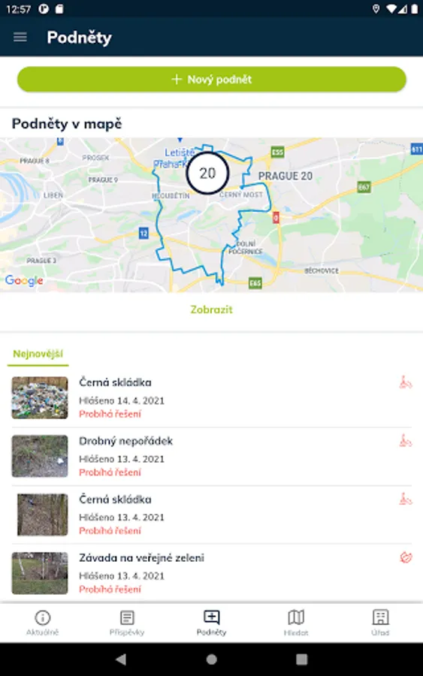Tap the Aktuálně info icon
Viewport: 423px width, 676px height.
coord(42,617)
